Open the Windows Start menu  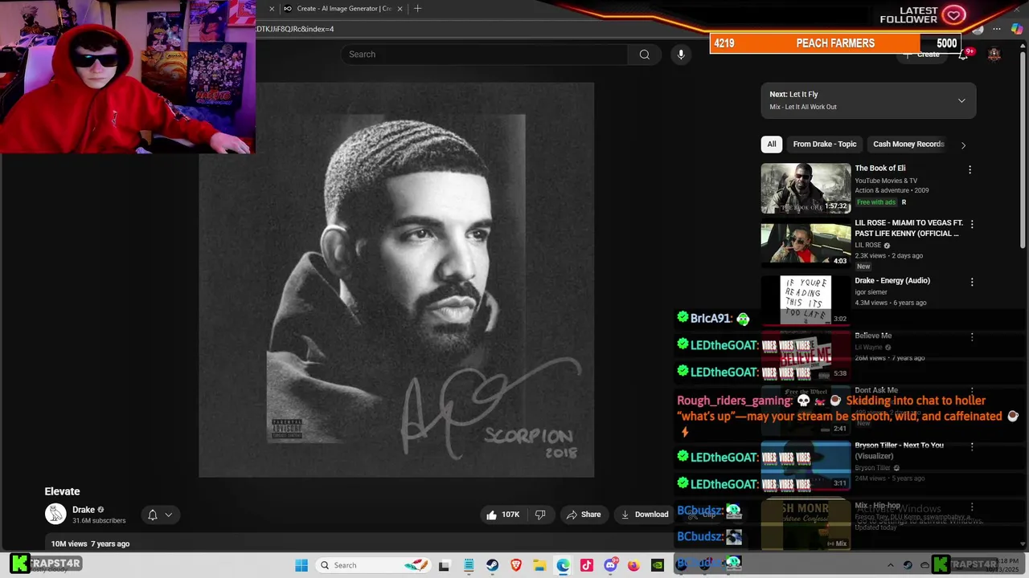tap(301, 565)
